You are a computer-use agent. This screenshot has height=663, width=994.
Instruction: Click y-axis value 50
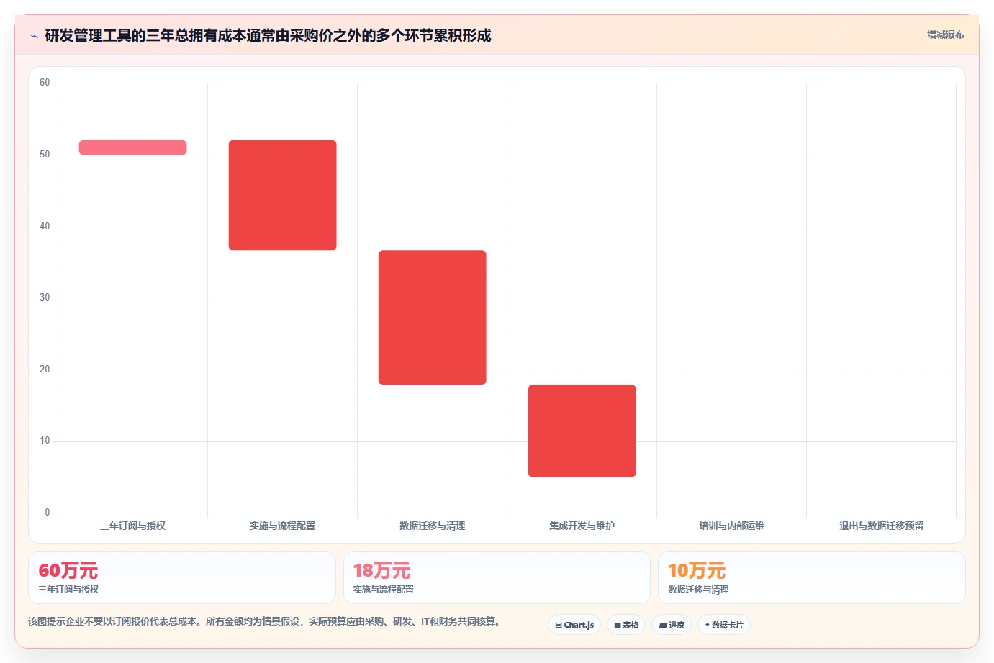(45, 155)
